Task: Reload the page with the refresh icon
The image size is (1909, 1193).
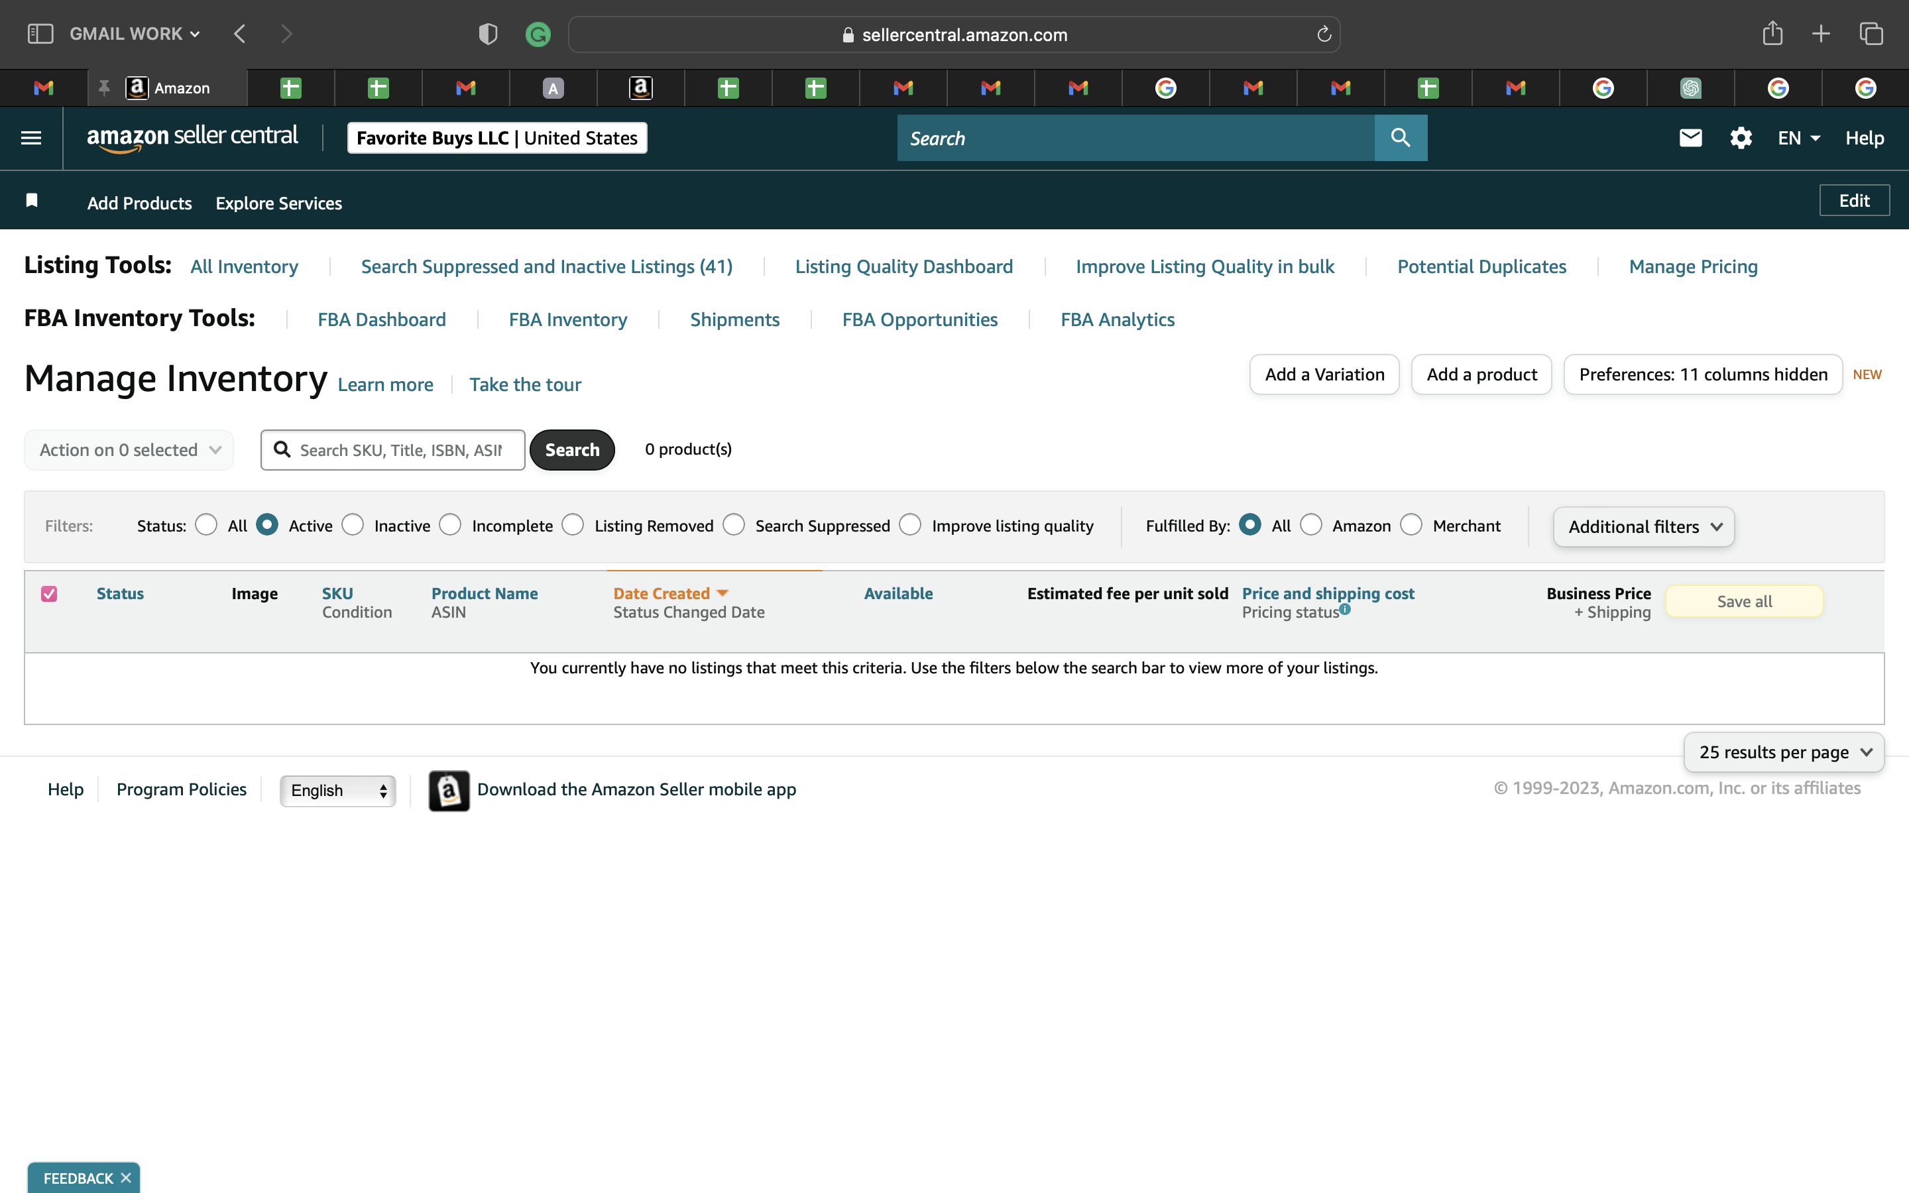Action: coord(1324,34)
